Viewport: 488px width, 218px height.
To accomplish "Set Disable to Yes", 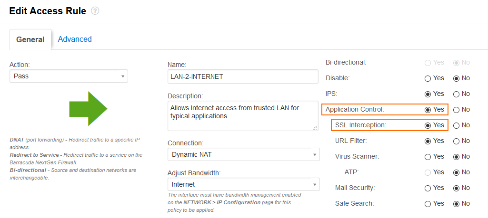I will click(428, 78).
